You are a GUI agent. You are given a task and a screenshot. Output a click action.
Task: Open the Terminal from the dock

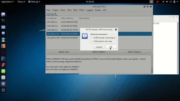click(3, 21)
